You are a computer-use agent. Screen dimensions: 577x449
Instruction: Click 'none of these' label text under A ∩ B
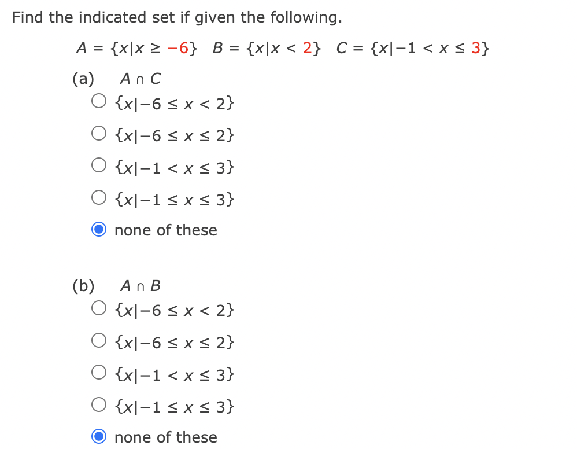[x=165, y=437]
